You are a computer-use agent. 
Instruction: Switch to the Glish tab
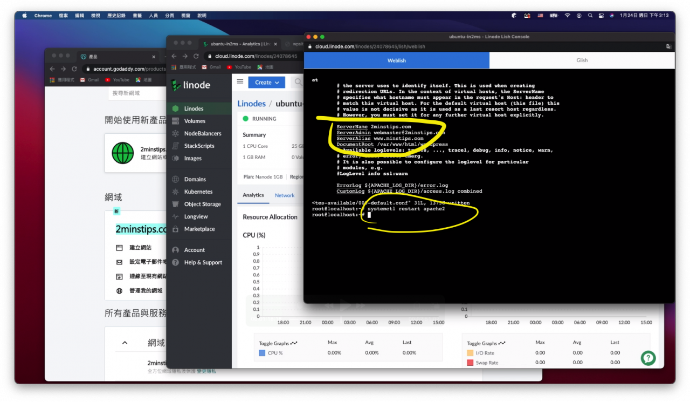point(582,60)
